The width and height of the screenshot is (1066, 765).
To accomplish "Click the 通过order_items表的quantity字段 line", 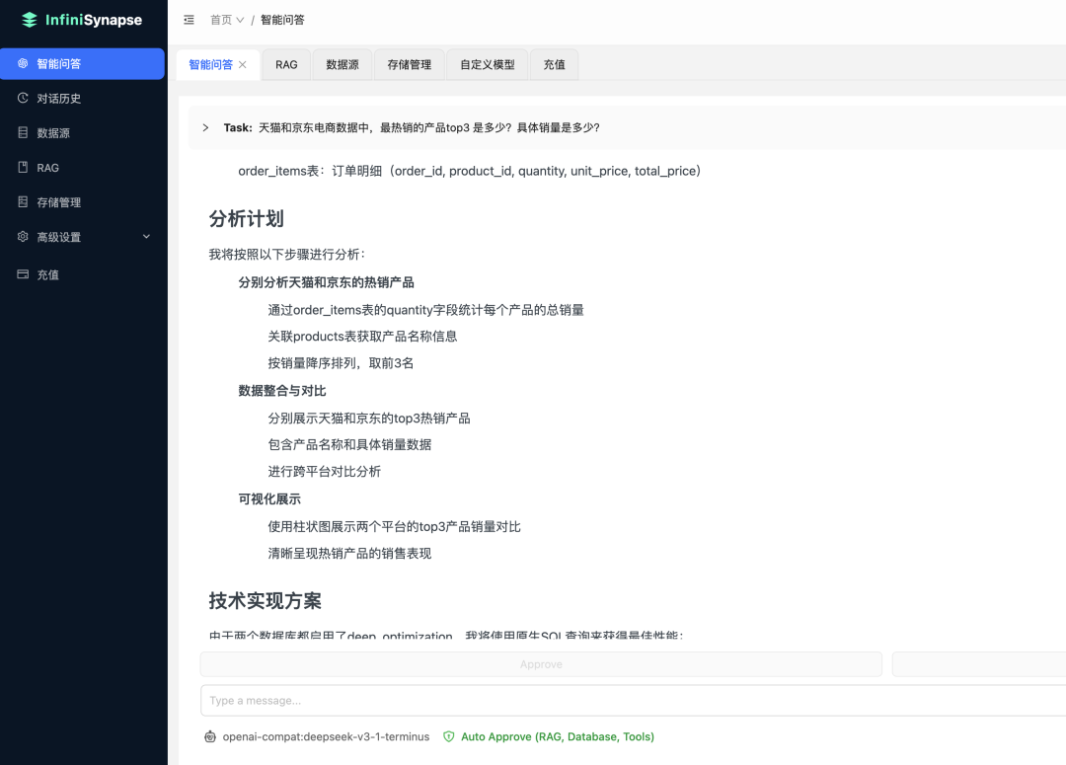I will tap(425, 310).
